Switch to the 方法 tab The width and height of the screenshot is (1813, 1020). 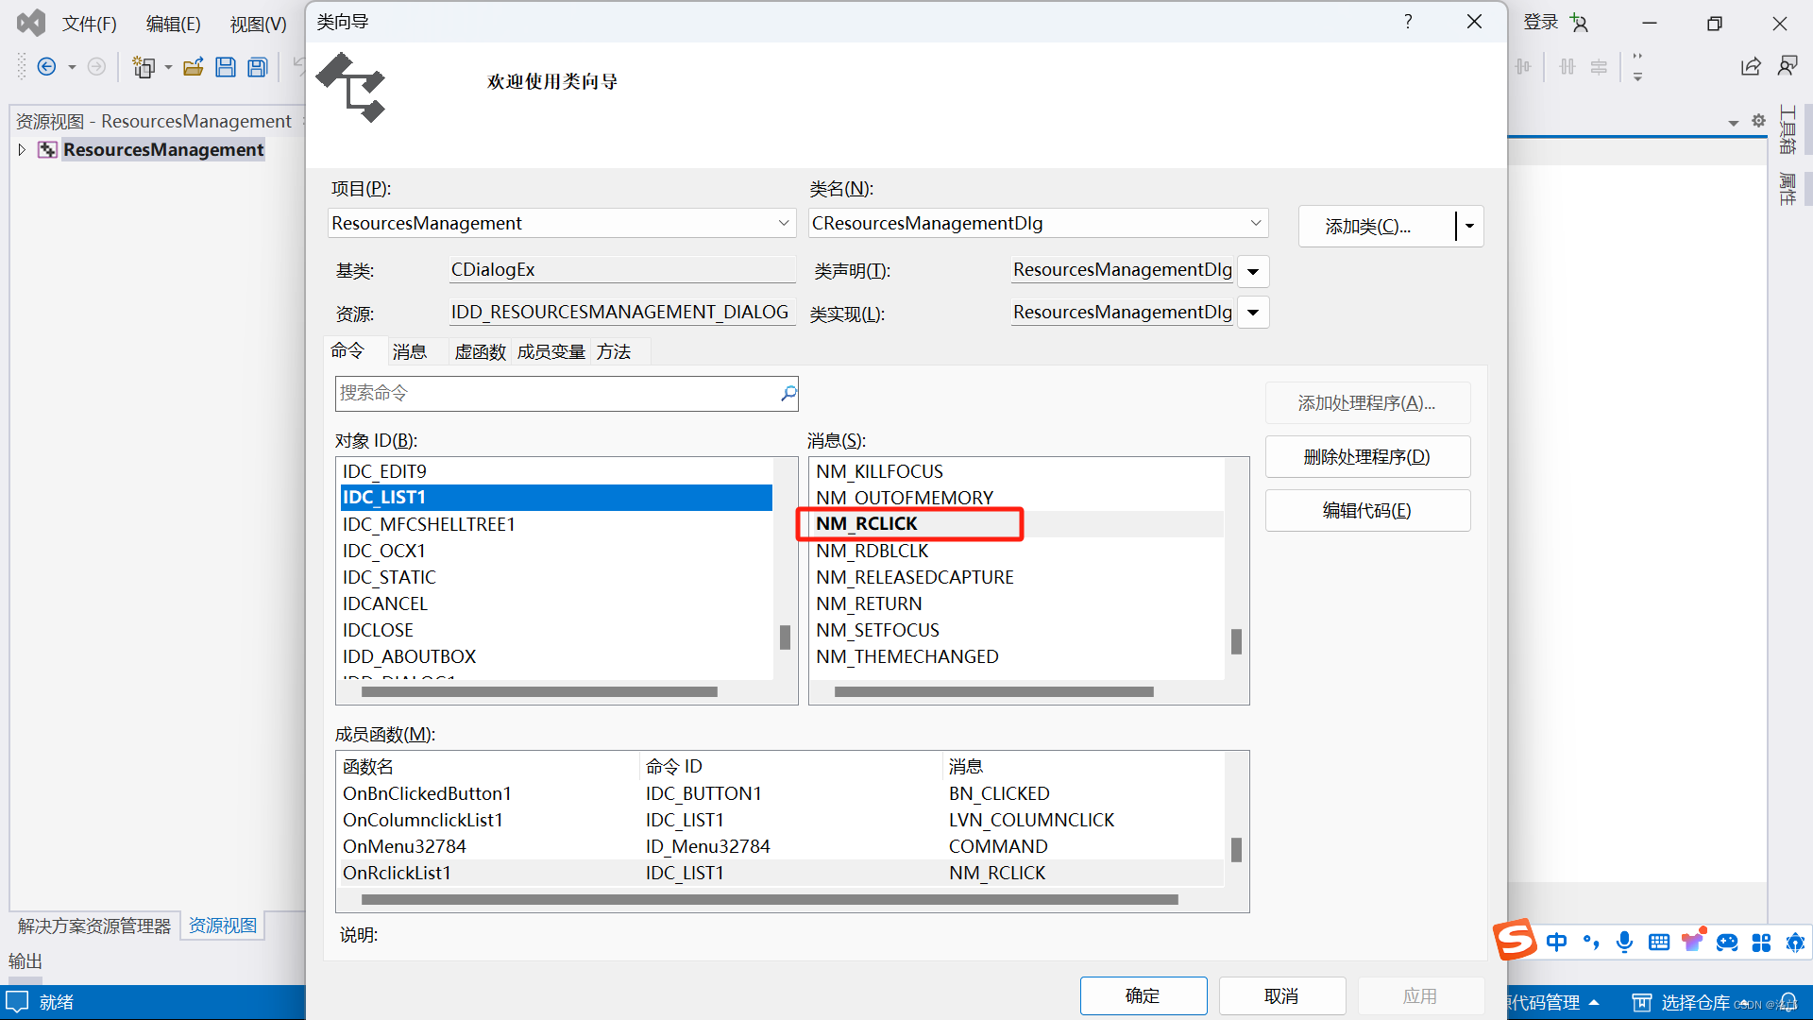(x=614, y=351)
